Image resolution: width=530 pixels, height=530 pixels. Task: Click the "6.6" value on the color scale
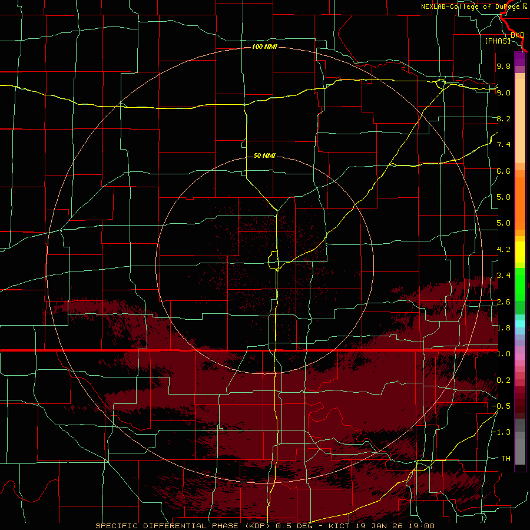(x=503, y=171)
